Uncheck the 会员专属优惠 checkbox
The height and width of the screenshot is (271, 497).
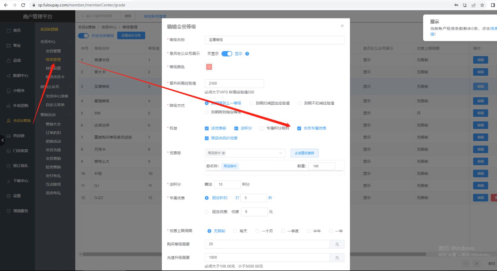click(299, 128)
